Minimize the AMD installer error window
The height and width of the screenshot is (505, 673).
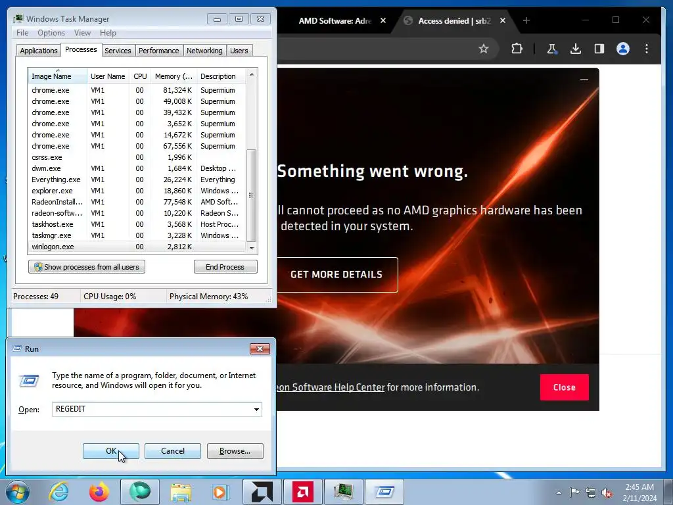pyautogui.click(x=584, y=80)
